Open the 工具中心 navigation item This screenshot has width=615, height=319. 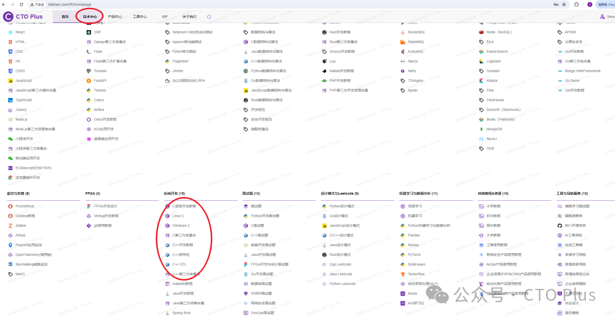pyautogui.click(x=140, y=16)
